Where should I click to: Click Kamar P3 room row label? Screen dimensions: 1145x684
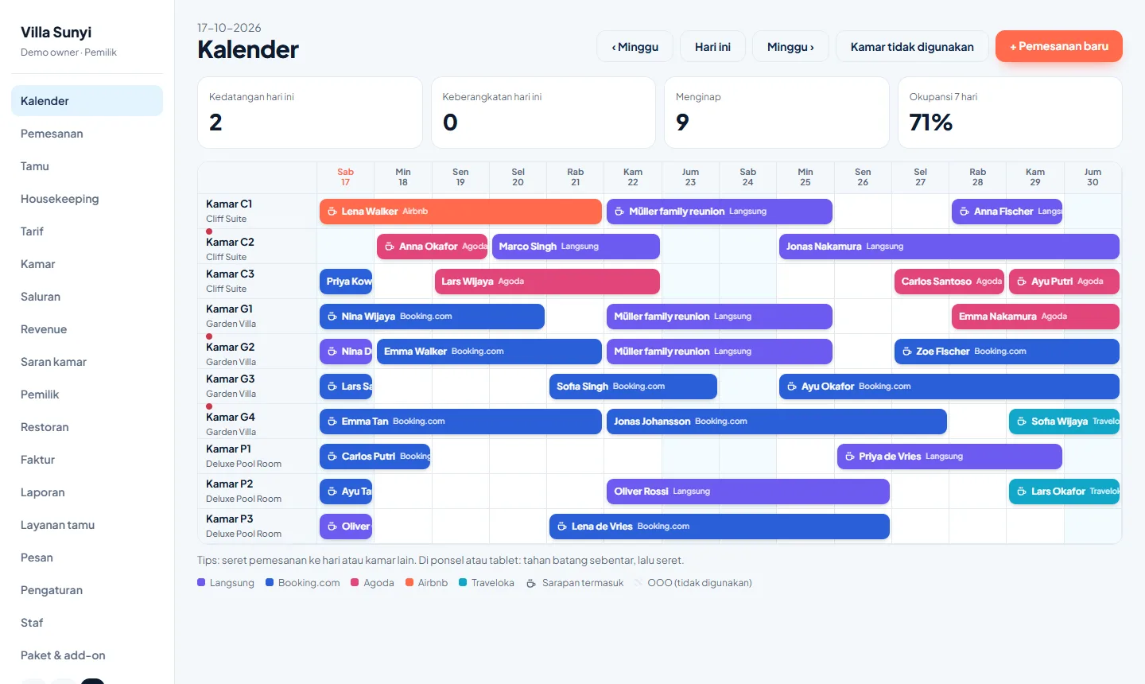[x=257, y=527]
